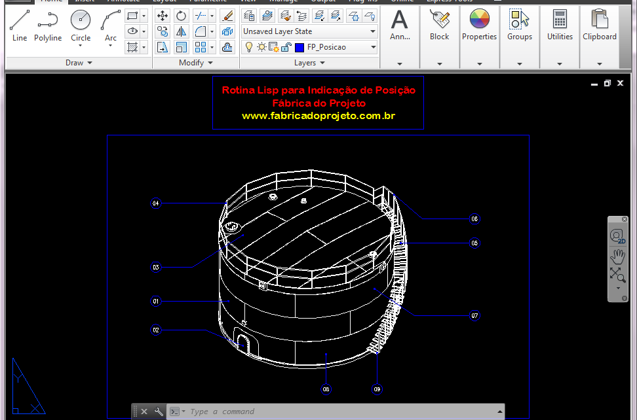This screenshot has height=420, width=637.
Task: Click the Rotate tool in Modify
Action: [182, 16]
